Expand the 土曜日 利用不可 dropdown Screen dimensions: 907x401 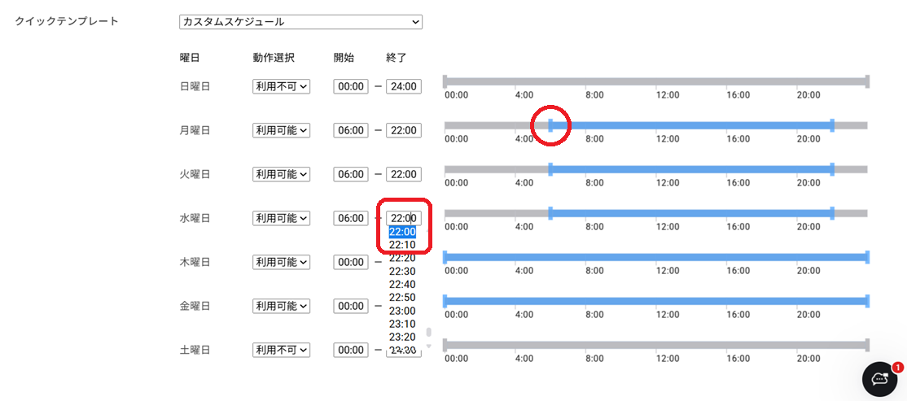pyautogui.click(x=281, y=350)
